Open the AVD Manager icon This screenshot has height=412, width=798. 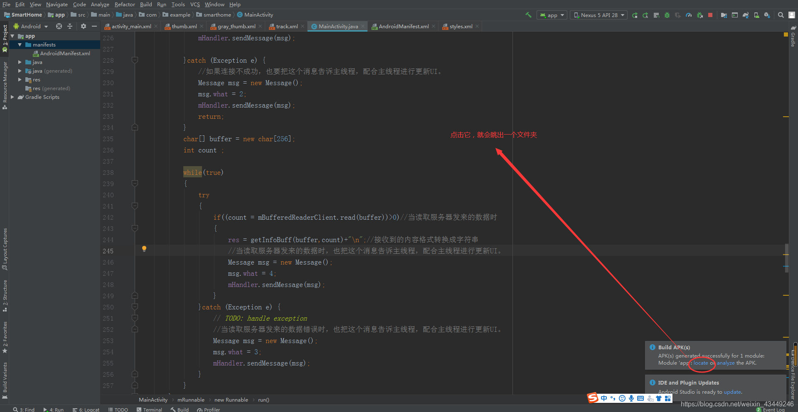pos(756,15)
